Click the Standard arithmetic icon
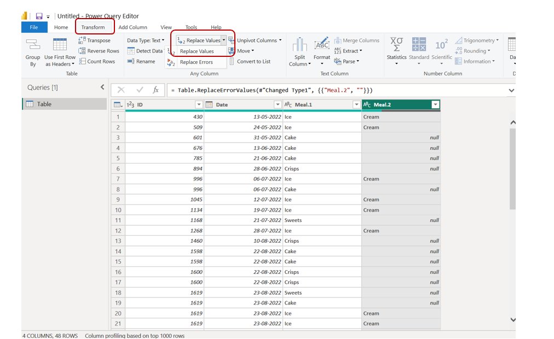 click(x=419, y=44)
